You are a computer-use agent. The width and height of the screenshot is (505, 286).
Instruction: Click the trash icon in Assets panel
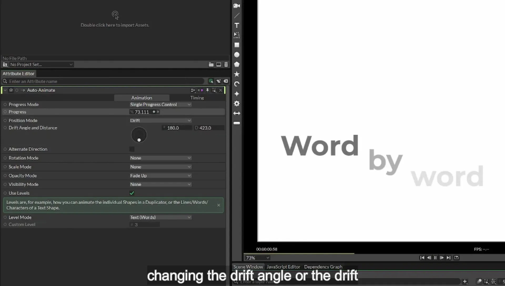226,64
